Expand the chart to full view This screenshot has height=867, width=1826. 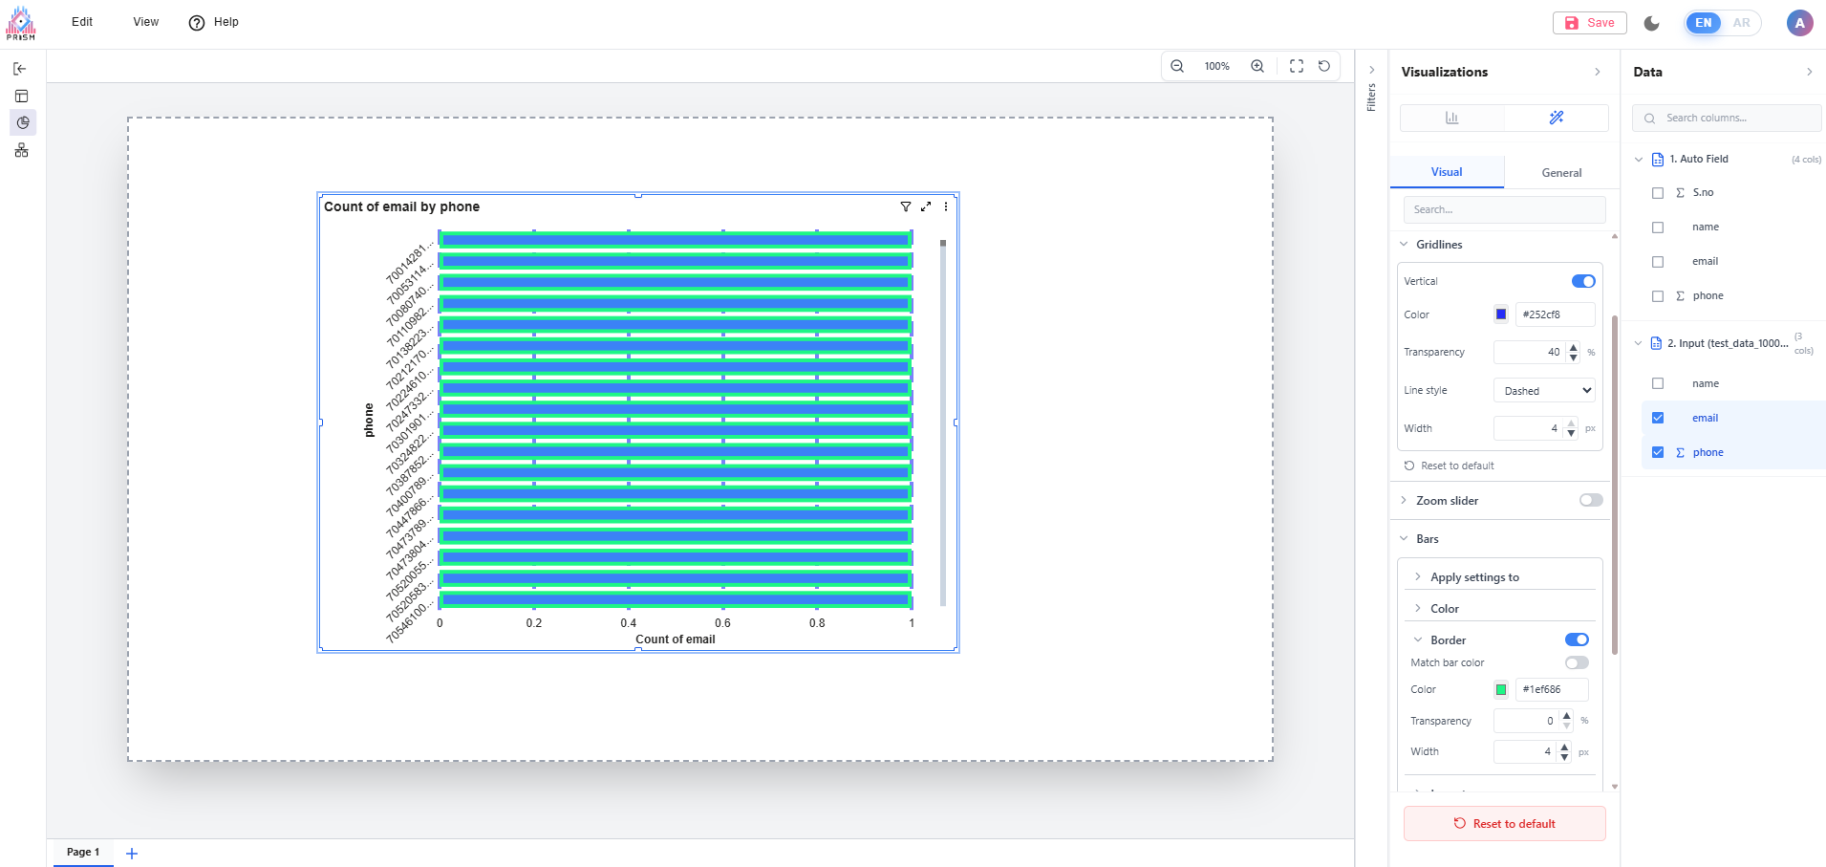coord(926,206)
